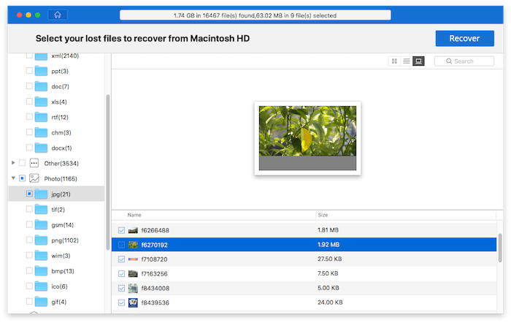Click thumbnail icon of file f7108720
Image resolution: width=511 pixels, height=323 pixels.
[x=133, y=259]
